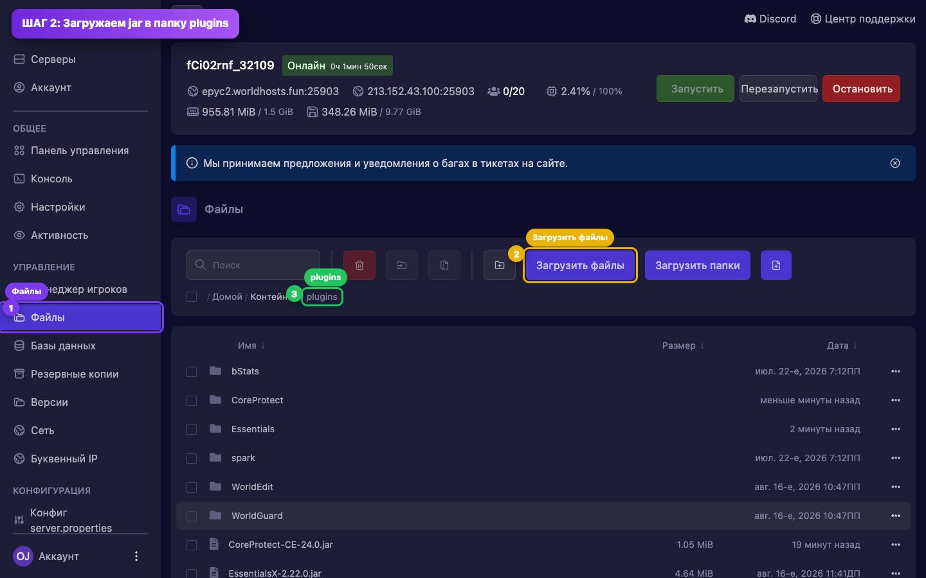Screen dimensions: 926x578
Task: Open the bStats folder
Action: coord(245,371)
